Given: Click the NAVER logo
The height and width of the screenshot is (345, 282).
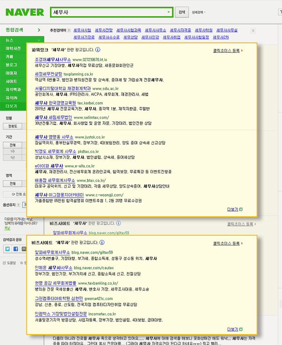Looking at the screenshot, I should (25, 12).
